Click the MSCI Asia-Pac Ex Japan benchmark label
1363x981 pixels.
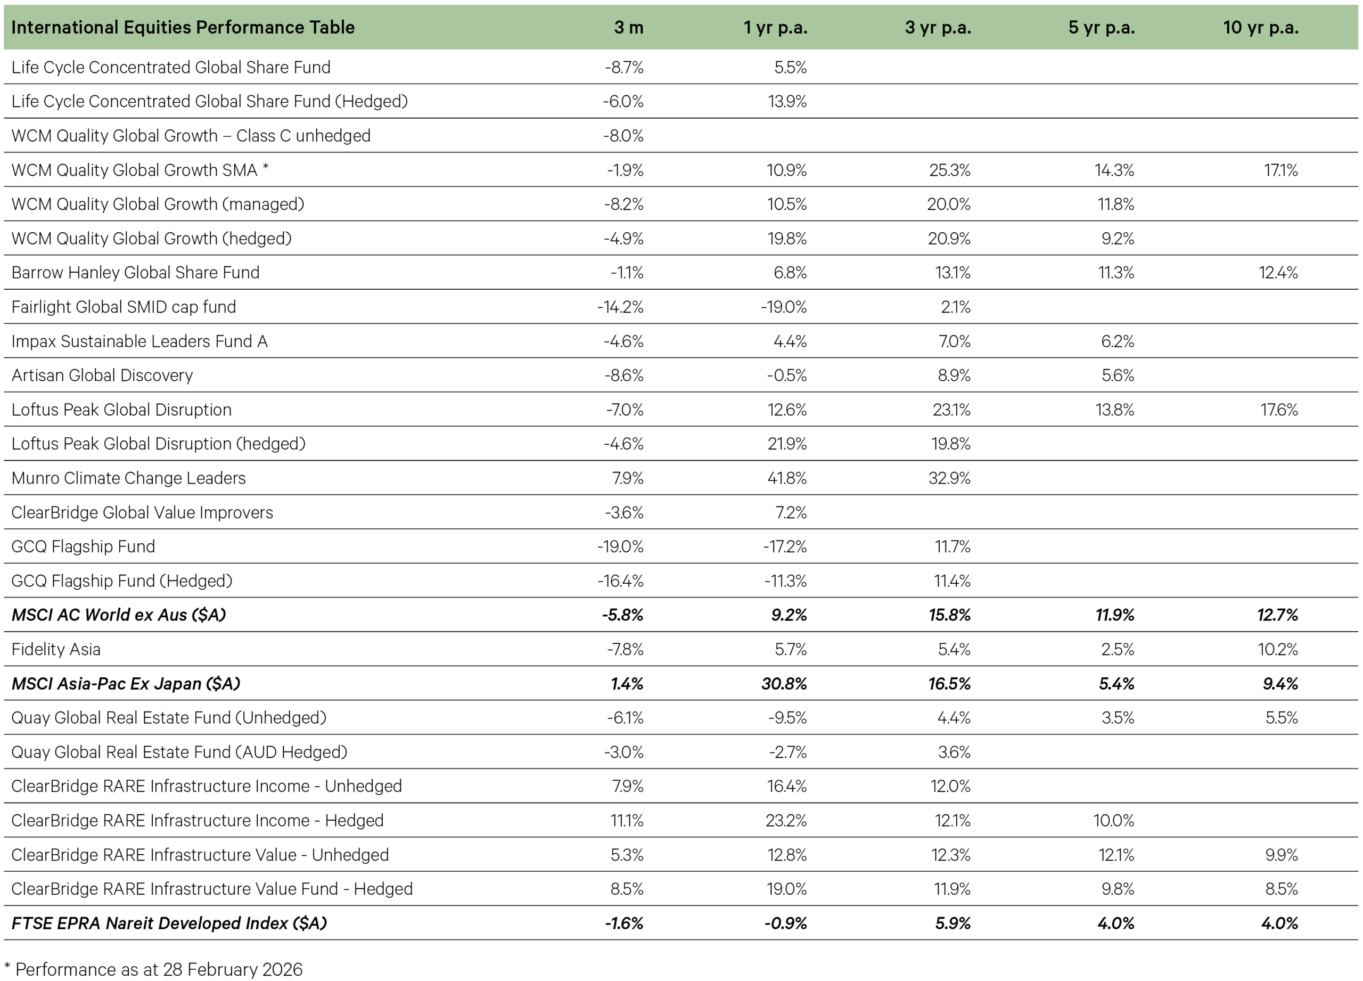pyautogui.click(x=126, y=683)
